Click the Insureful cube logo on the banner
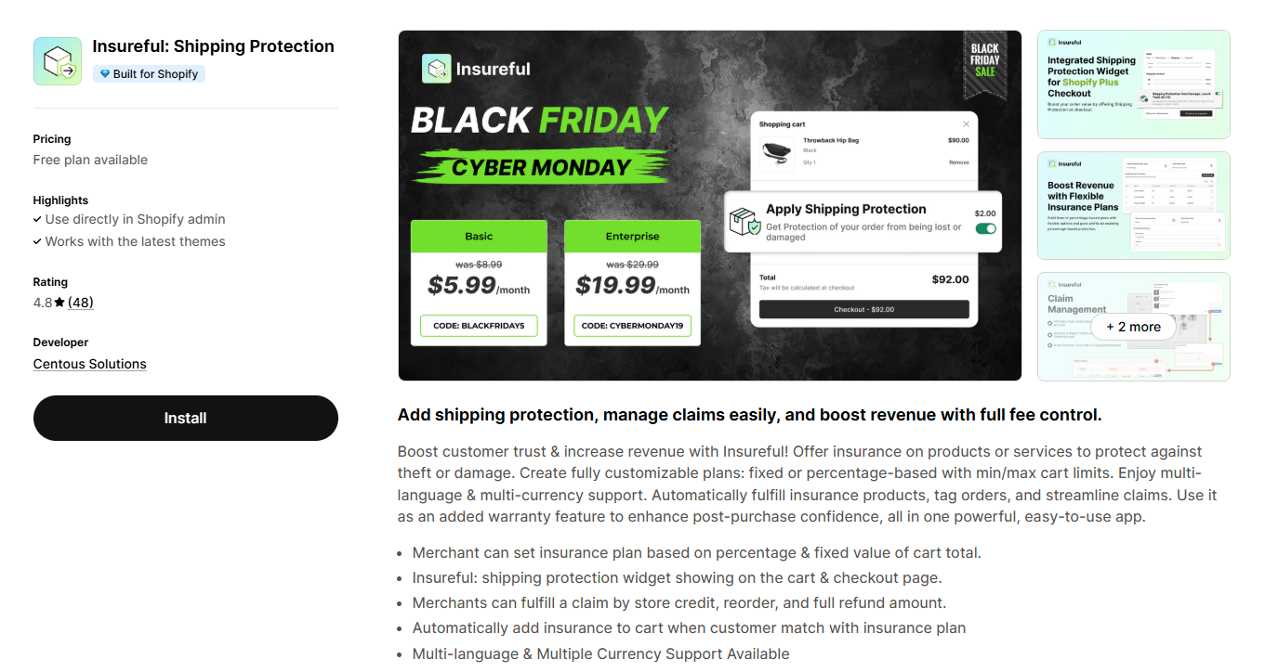The image size is (1278, 672). [435, 69]
